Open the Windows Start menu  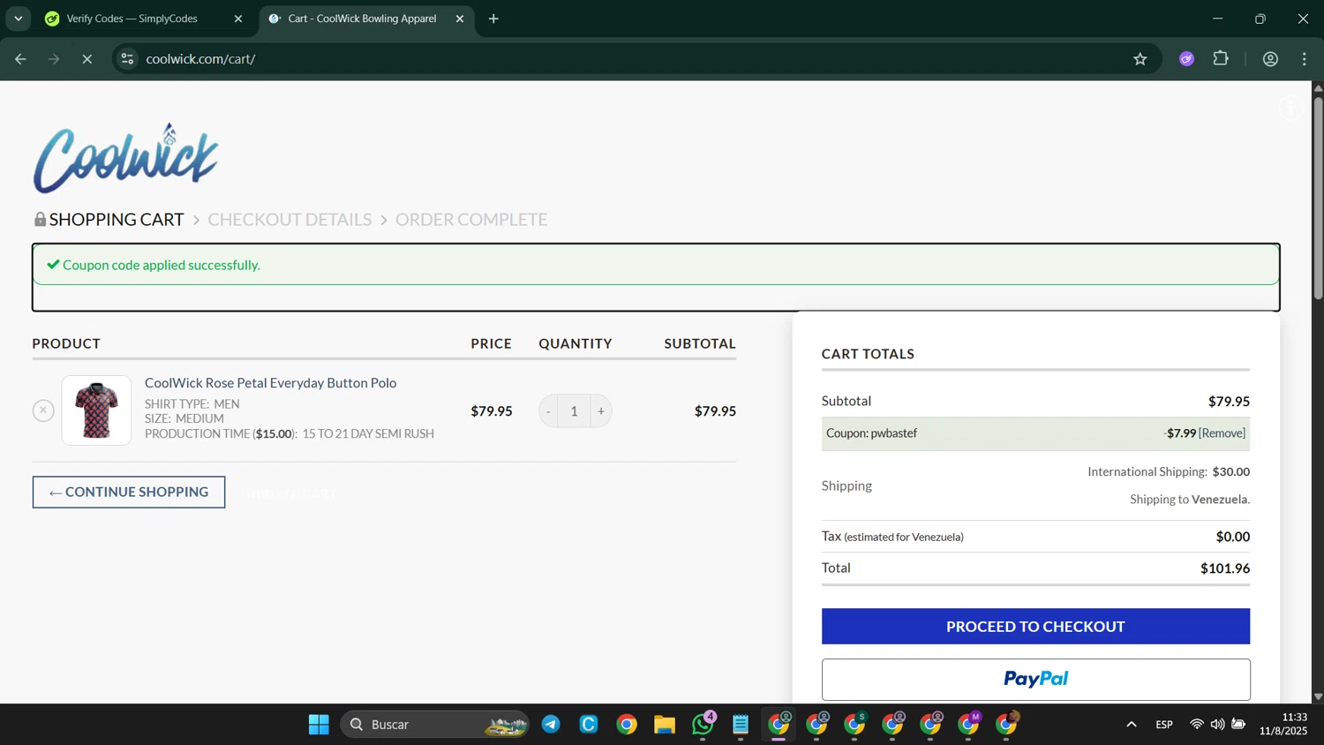tap(319, 725)
